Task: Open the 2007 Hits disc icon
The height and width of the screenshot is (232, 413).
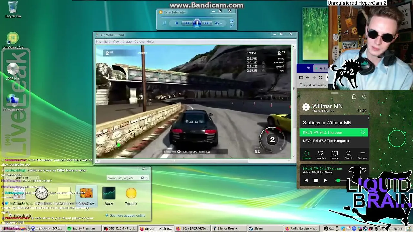Action: (x=13, y=72)
